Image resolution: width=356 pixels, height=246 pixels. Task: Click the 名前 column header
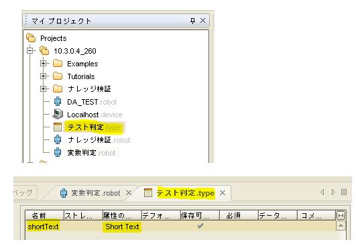coord(44,215)
